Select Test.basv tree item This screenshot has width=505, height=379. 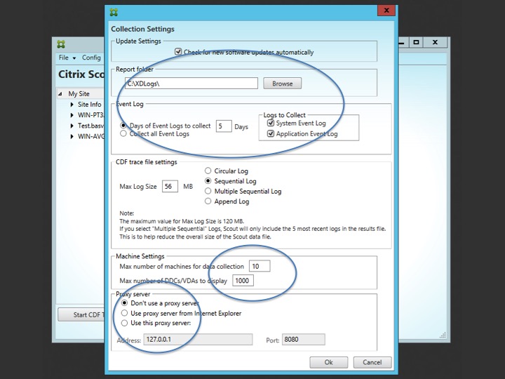pyautogui.click(x=90, y=126)
